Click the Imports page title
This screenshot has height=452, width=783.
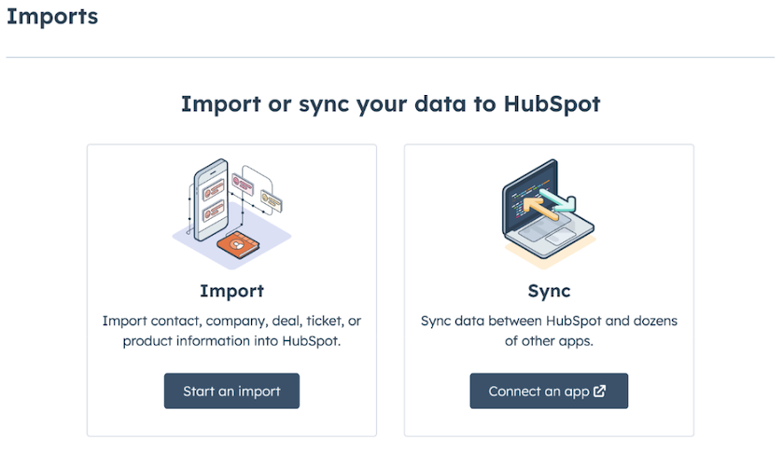point(52,17)
